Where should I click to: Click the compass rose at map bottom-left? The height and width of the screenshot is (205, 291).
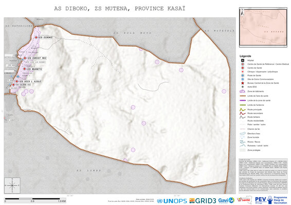12,186
